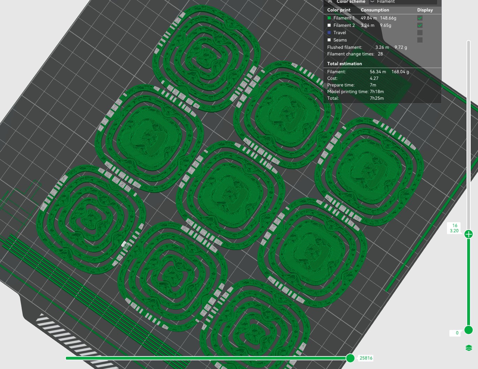Click Filament change times value 28

(x=380, y=54)
